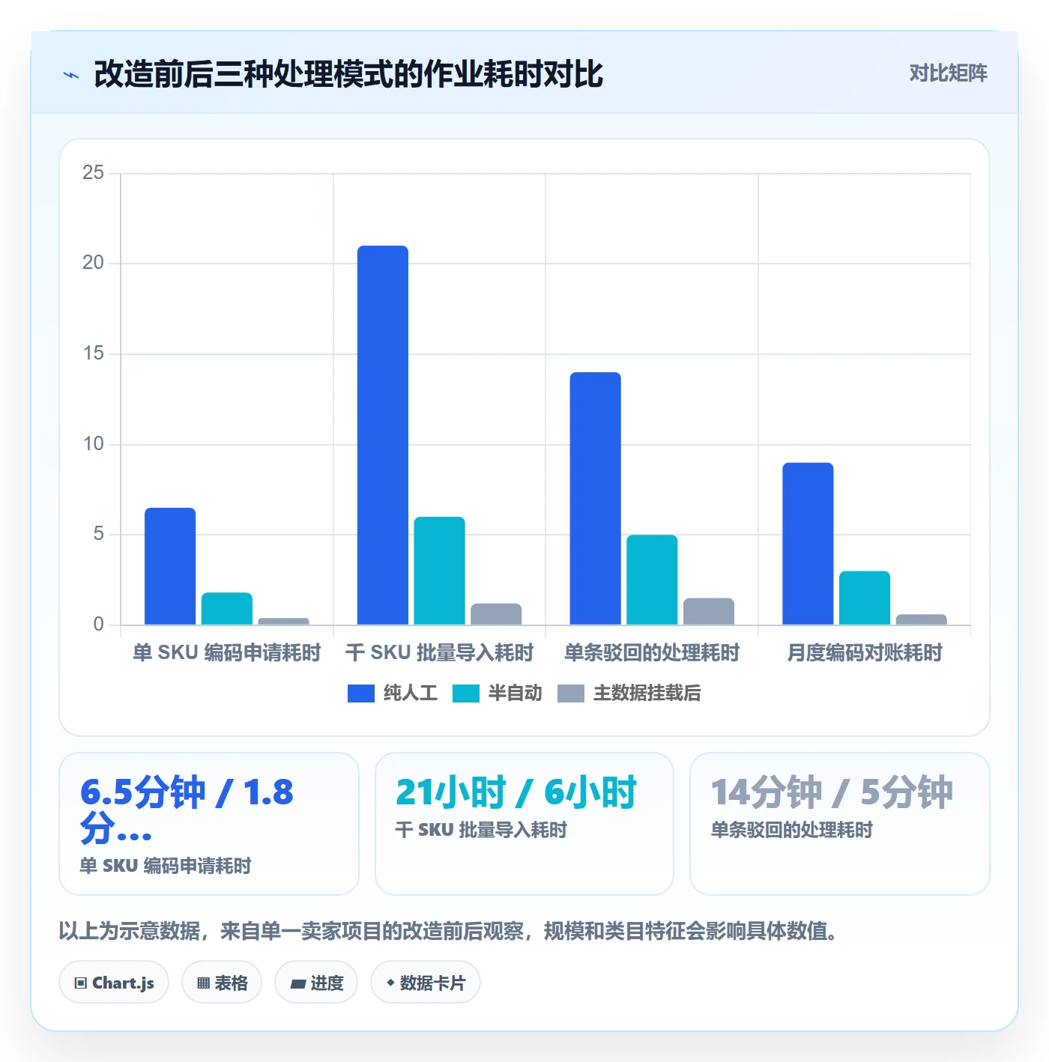Click the 6.5分钟 / 1.8分… value
Image resolution: width=1049 pixels, height=1062 pixels.
(187, 810)
